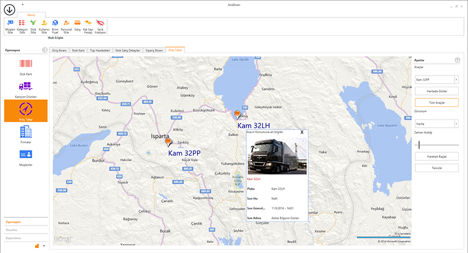
Task: Open Birim Fiyat from the ribbon
Action: [55, 26]
